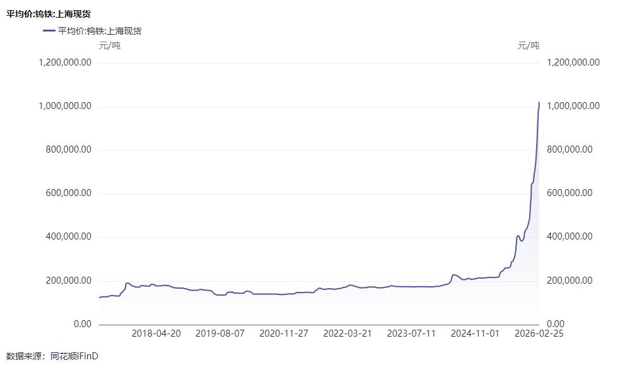Select the 2019-08-07 date tick label
Image resolution: width=620 pixels, height=365 pixels.
[x=220, y=333]
